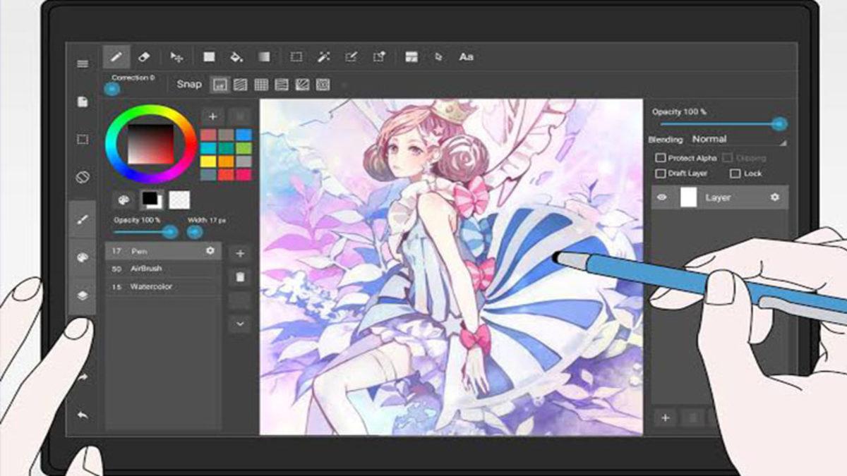The width and height of the screenshot is (847, 476).
Task: Expand brush list with down chevron
Action: tap(240, 324)
